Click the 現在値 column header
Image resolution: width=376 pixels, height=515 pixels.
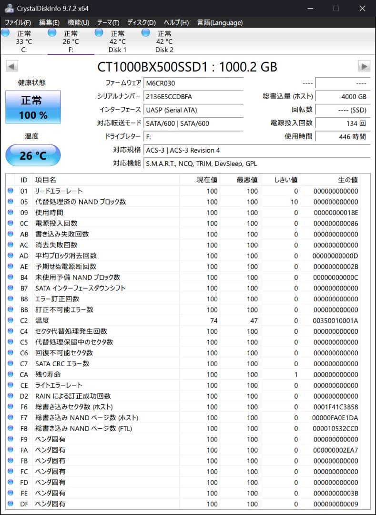[200, 180]
